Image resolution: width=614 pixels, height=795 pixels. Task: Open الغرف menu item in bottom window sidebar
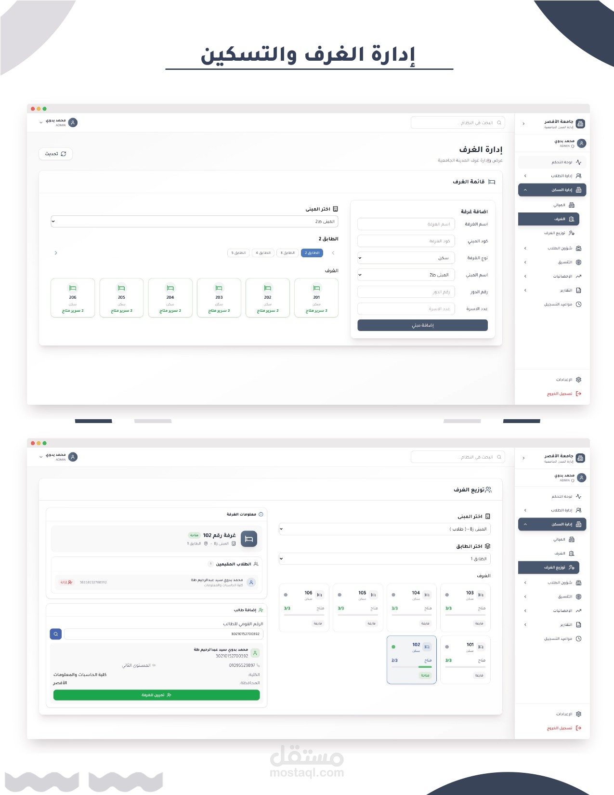point(549,553)
